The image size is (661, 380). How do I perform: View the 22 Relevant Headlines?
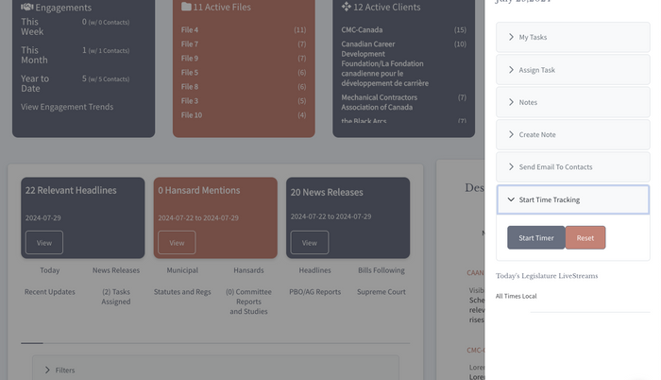click(44, 242)
